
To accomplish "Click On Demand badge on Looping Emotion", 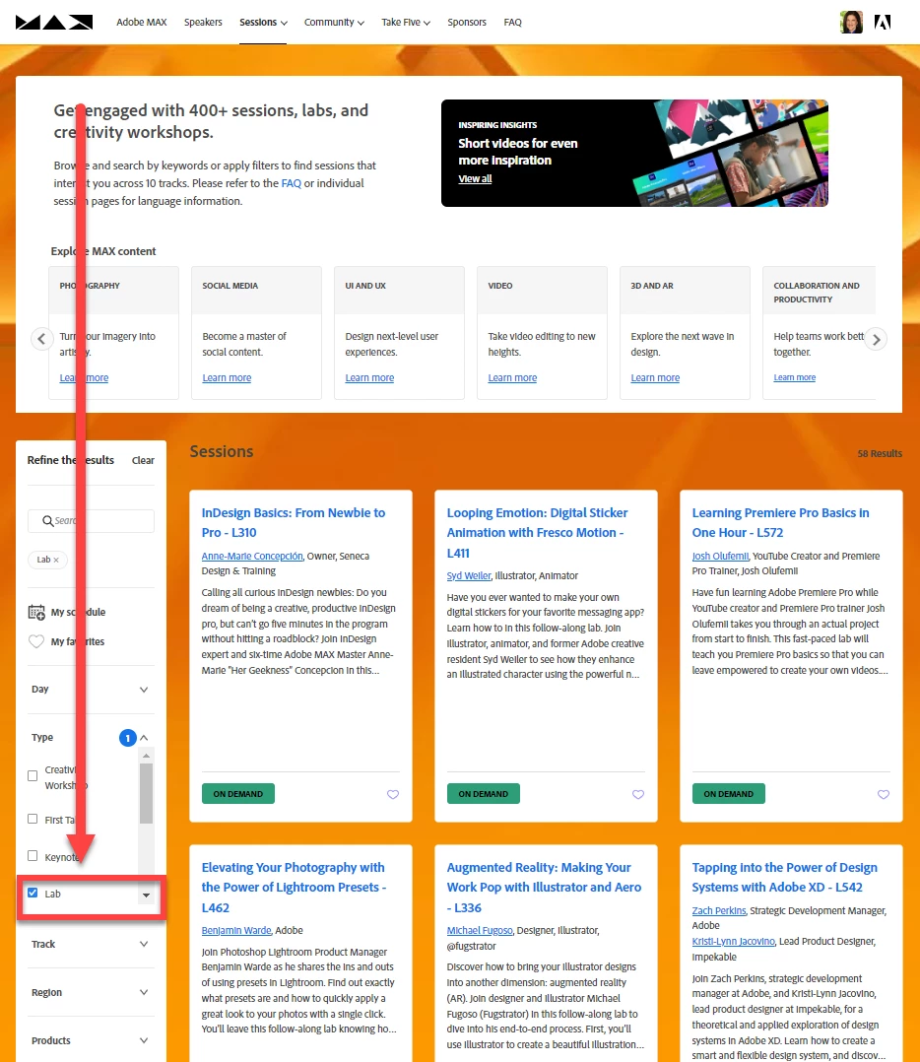I will coord(484,794).
